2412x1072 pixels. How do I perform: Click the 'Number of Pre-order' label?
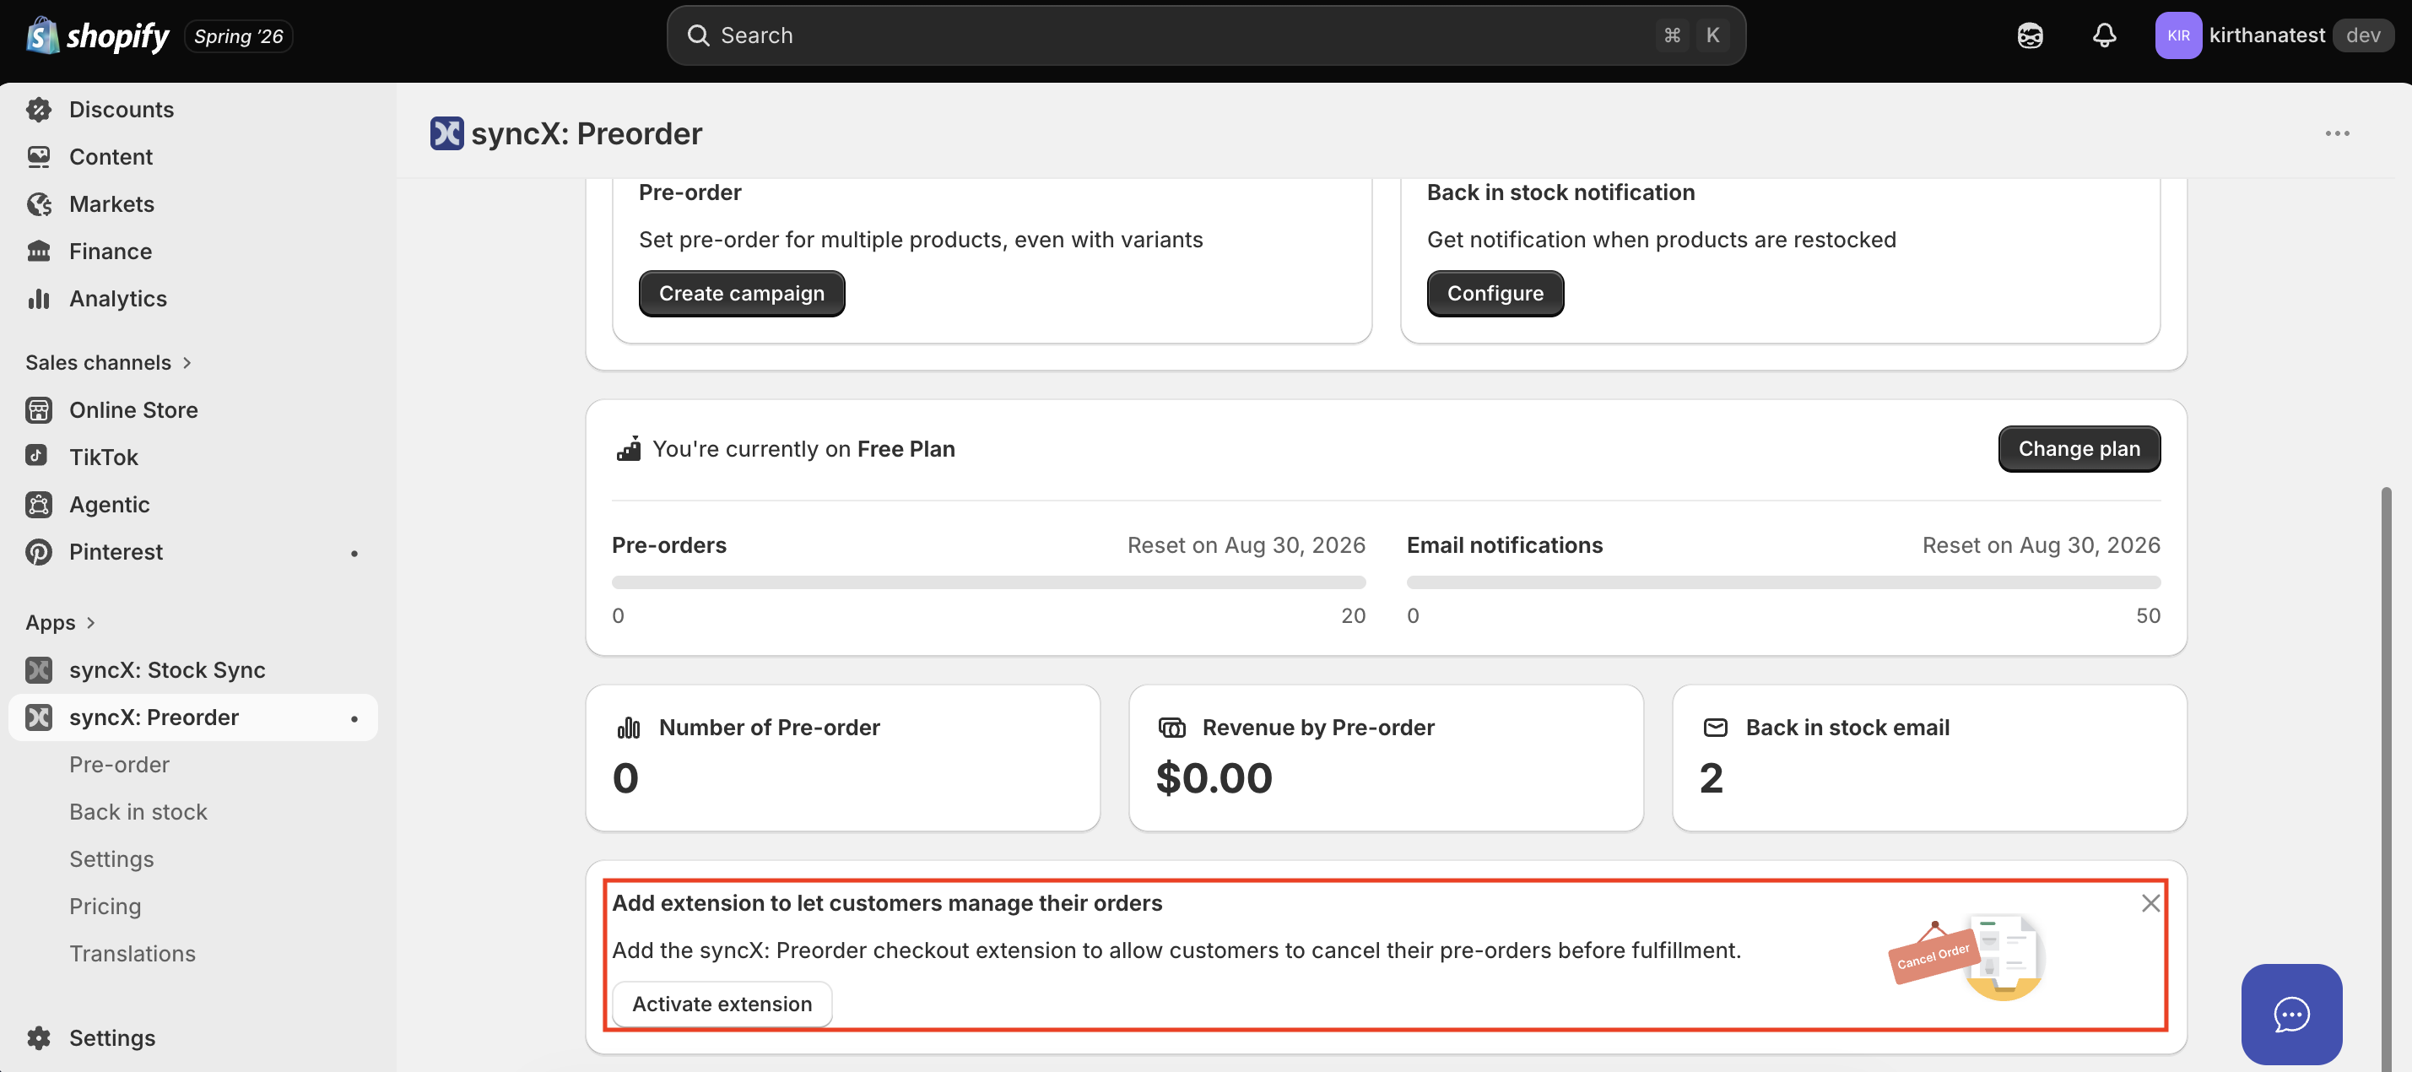pyautogui.click(x=769, y=728)
